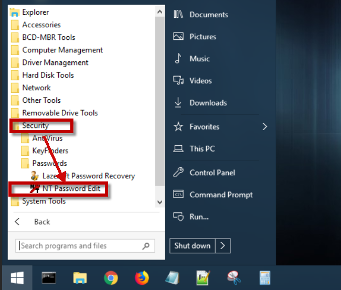Screen dimensions: 341x290
Task: Click the Videos icon
Action: click(178, 80)
